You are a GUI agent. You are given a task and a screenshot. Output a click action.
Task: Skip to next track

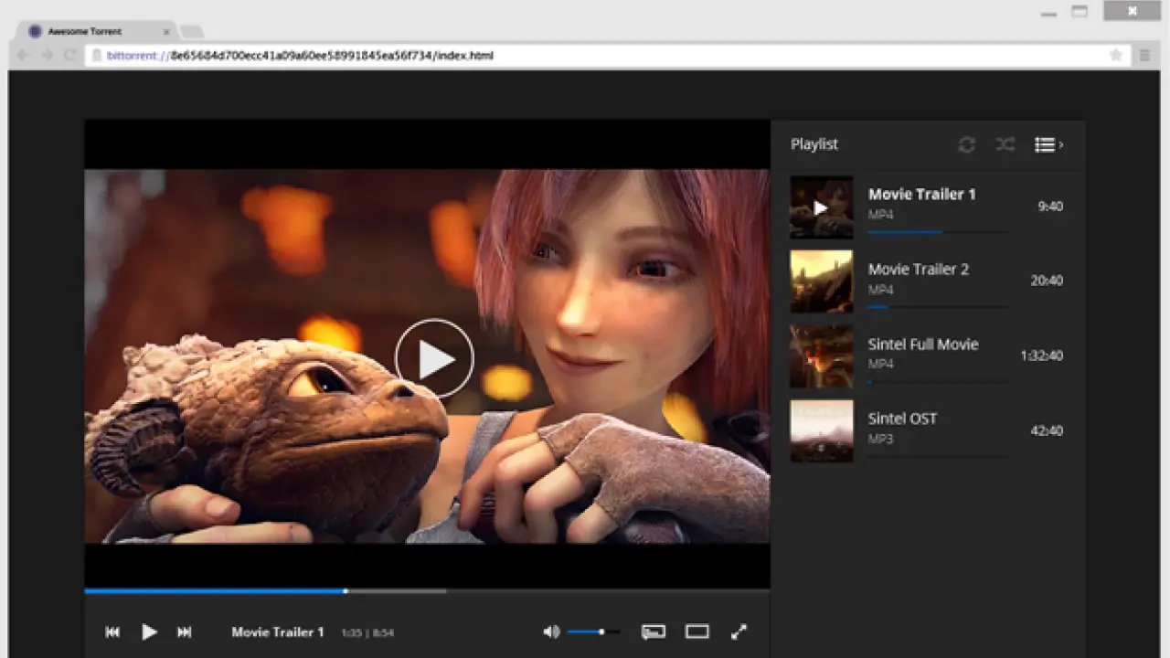(184, 631)
